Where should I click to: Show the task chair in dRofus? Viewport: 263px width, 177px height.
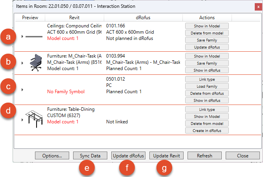(x=207, y=70)
